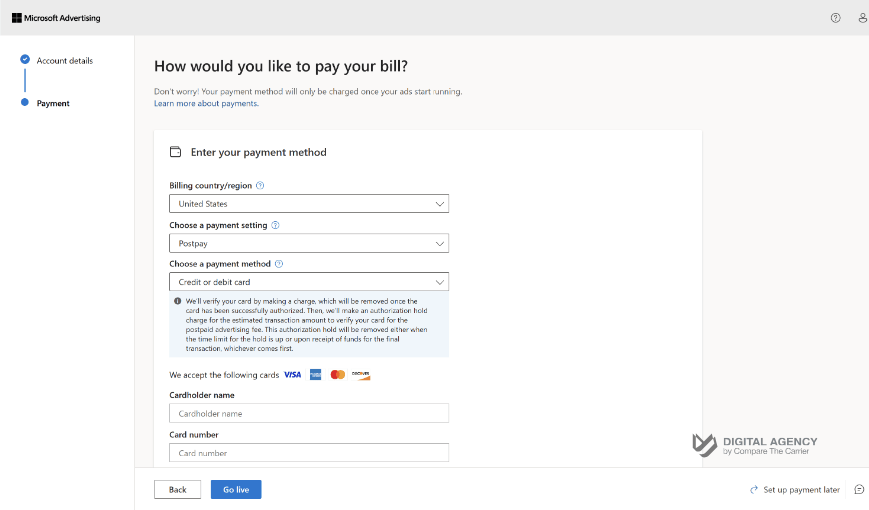Viewport: 869px width, 510px height.
Task: Focus the Cardholder name input field
Action: click(x=309, y=413)
